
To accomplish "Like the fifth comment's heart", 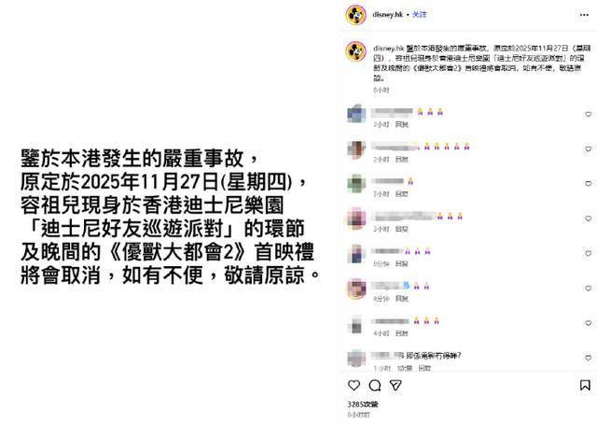I will 589,253.
